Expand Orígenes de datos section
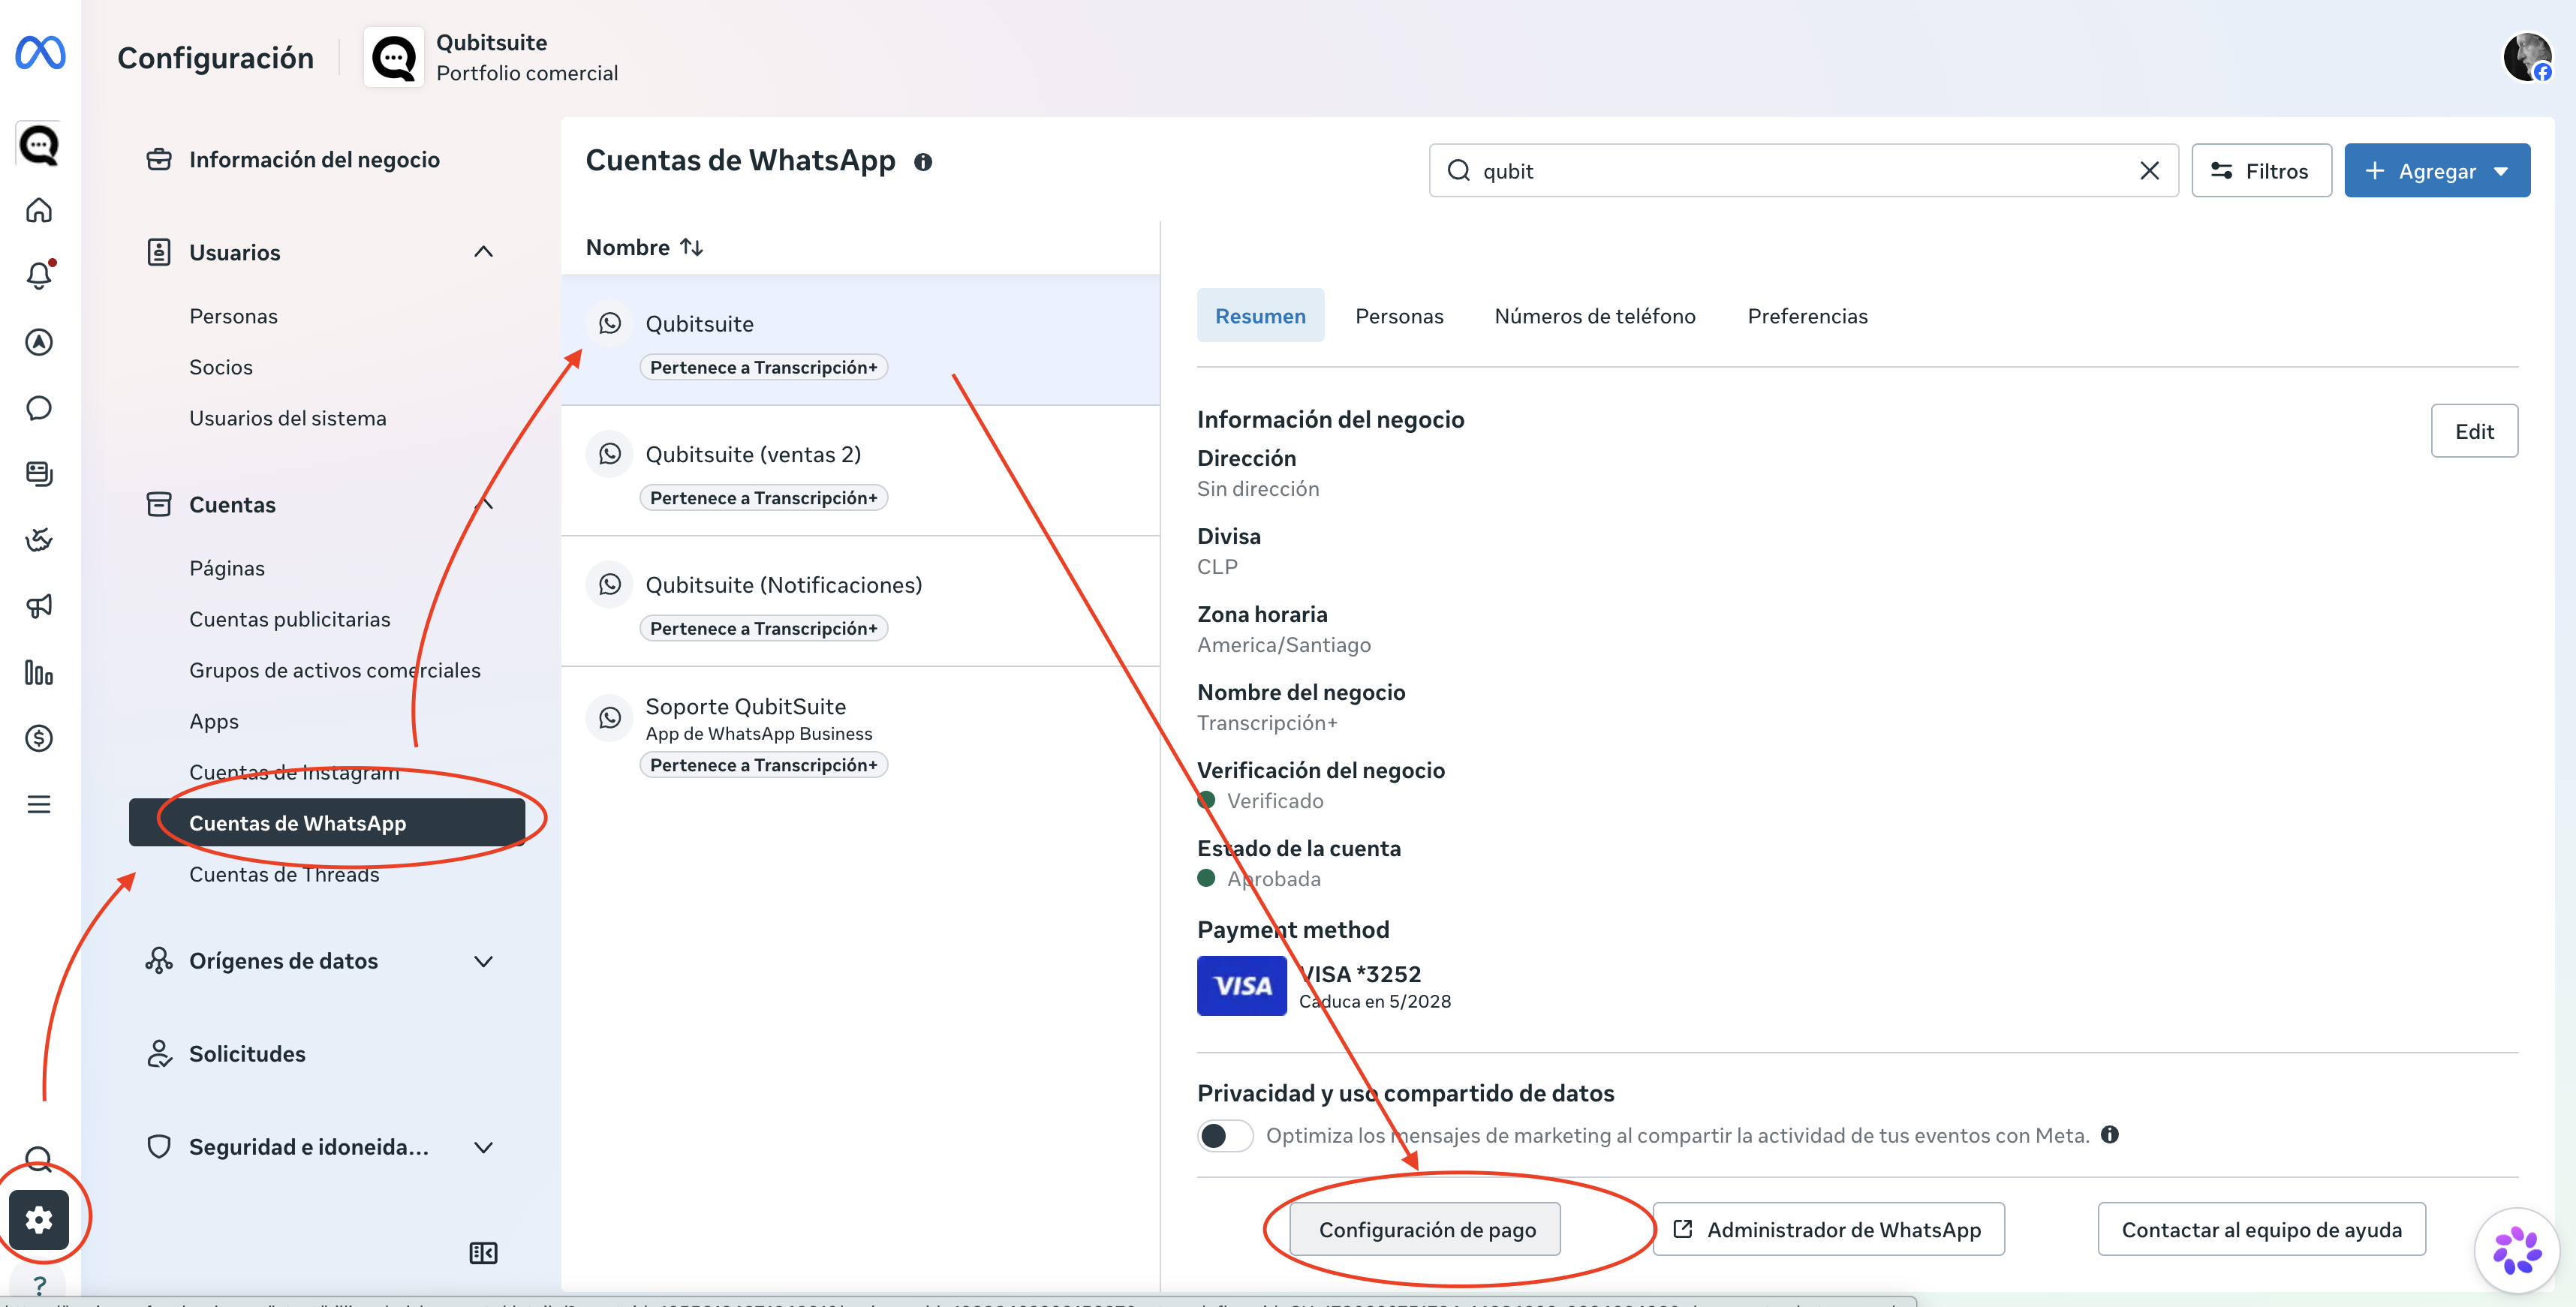Screen dimensions: 2576x1307 (483, 961)
